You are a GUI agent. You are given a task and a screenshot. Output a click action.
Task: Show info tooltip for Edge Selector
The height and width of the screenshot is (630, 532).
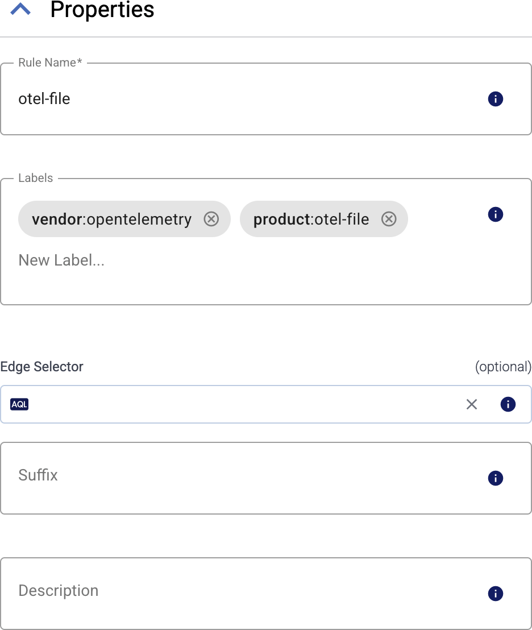[508, 404]
